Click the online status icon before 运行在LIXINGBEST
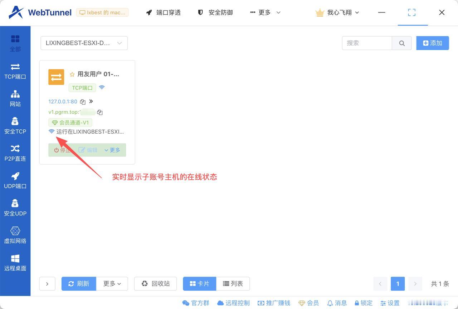Screen dimensions: 458x309 [52, 131]
